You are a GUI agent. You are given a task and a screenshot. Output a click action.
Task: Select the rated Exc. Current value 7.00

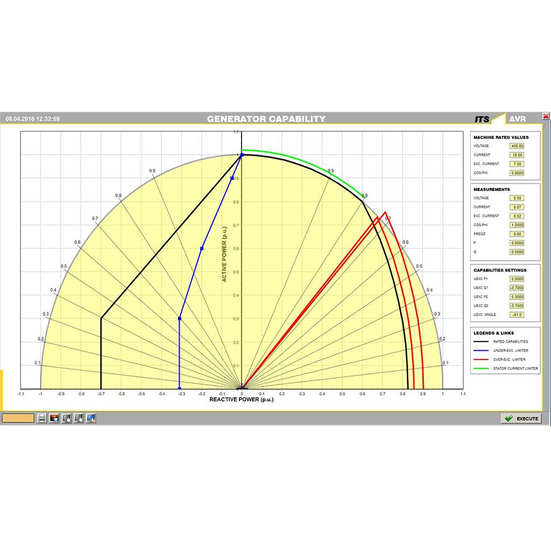(x=517, y=164)
